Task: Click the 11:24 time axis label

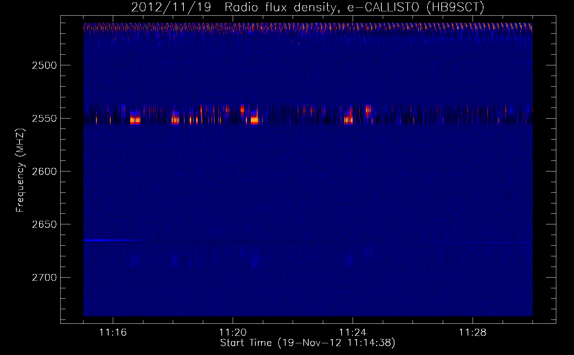Action: point(353,333)
